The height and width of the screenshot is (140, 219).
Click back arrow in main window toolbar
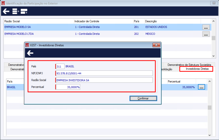[x=6, y=11]
